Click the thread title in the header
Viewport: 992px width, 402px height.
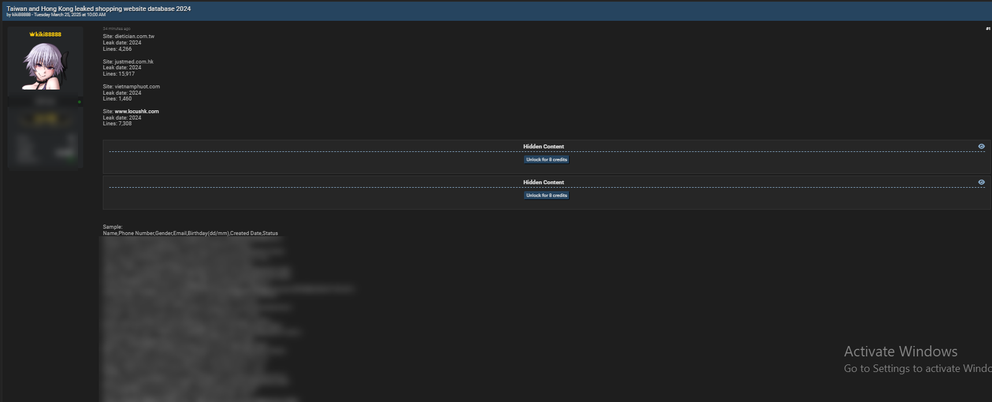98,9
